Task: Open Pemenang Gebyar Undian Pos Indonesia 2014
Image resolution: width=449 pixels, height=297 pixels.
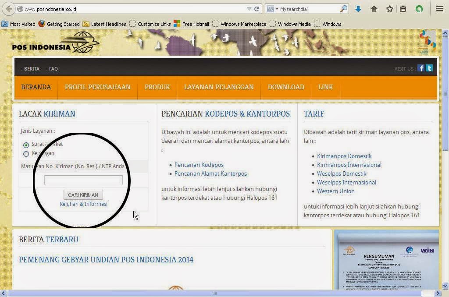Action: tap(106, 260)
